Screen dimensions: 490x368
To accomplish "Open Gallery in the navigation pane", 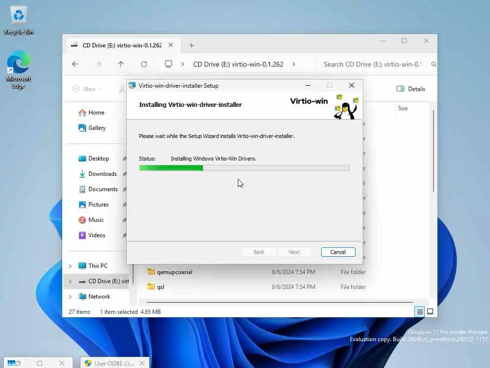I will 92,127.
